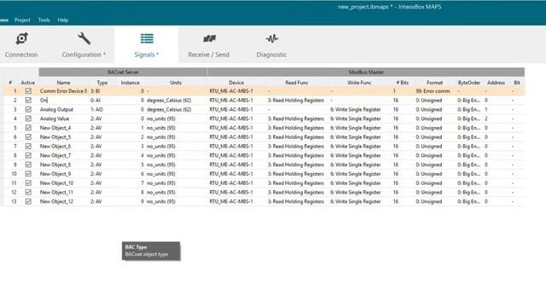Toggle Active checkbox for New Object_7
The image size is (546, 307).
pos(28,155)
